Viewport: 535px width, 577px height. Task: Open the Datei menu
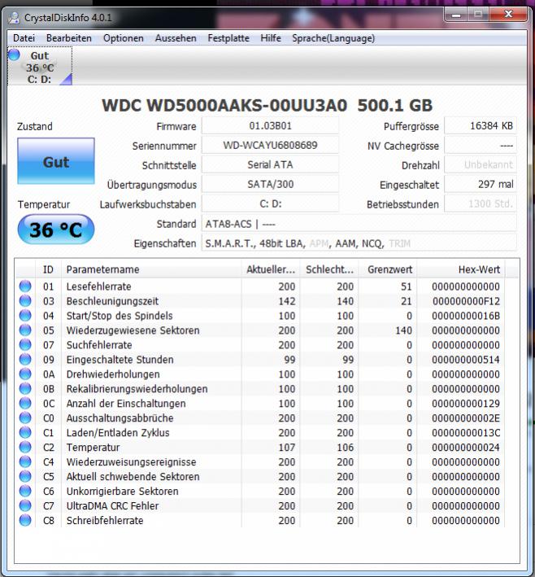[x=24, y=38]
